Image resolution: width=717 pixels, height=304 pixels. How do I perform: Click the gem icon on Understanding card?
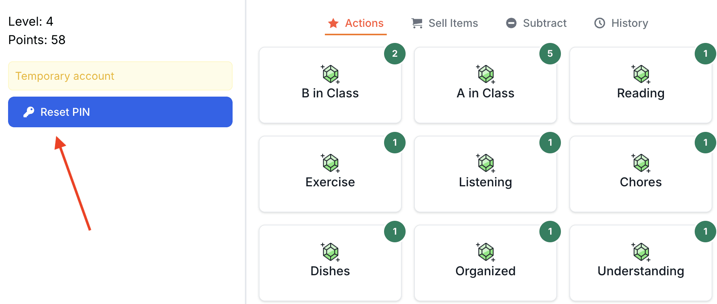pos(641,252)
